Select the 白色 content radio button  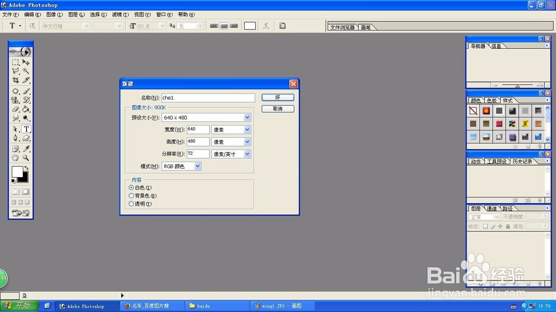(131, 188)
